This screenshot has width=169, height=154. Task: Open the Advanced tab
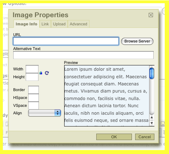point(78,24)
